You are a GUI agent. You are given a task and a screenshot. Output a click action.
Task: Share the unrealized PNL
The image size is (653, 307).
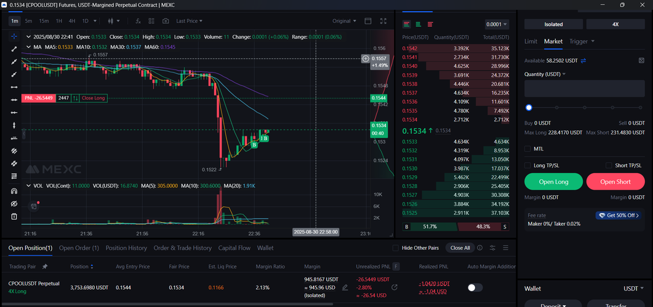tap(395, 287)
